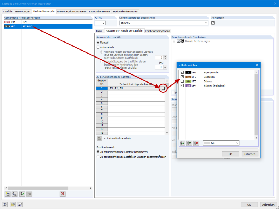Image resolution: width=279 pixels, height=209 pixels.
Task: Click the 'Schnee (Erdbeben)' load case name
Action: [215, 86]
